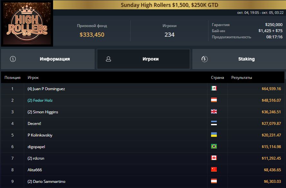Click the prize amount $48,516.07
The width and height of the screenshot is (286, 188).
click(271, 100)
